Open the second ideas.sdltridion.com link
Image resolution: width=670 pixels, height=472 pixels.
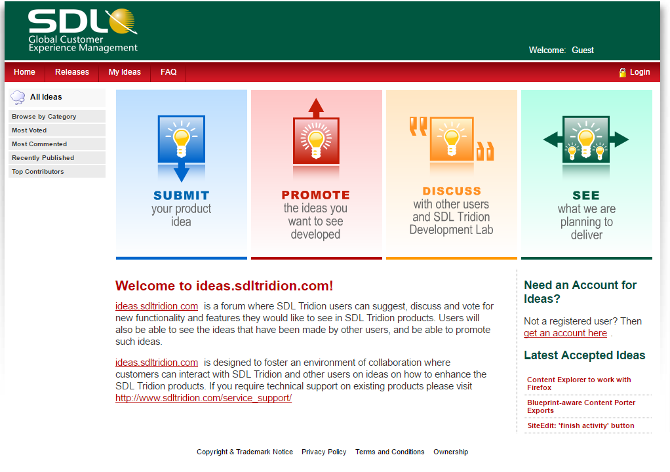tap(157, 363)
